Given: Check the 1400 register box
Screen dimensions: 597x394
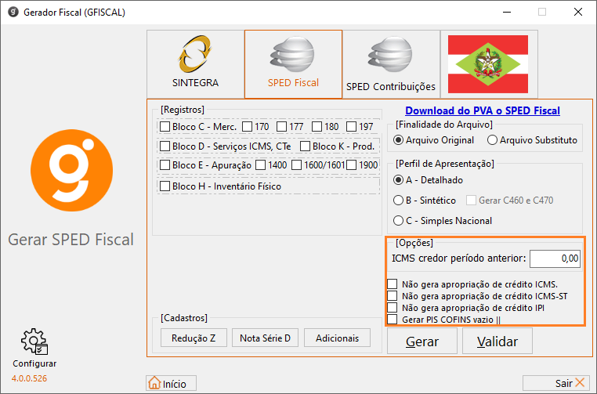Looking at the screenshot, I should pyautogui.click(x=261, y=164).
